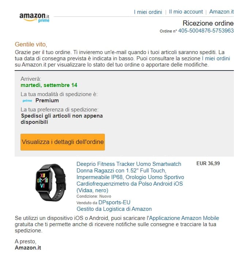Follow the inline 'I miei ordini' paragraph link

tap(216, 58)
